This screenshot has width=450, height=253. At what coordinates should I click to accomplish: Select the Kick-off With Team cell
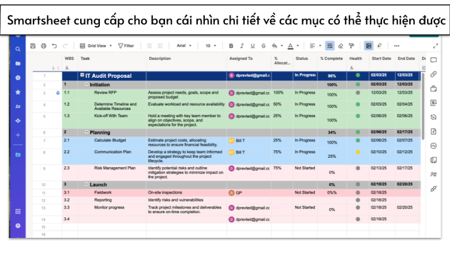tap(112, 120)
